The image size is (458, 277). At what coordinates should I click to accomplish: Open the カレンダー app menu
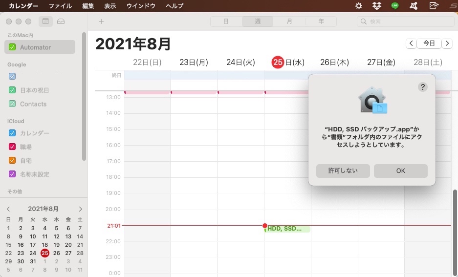click(23, 6)
